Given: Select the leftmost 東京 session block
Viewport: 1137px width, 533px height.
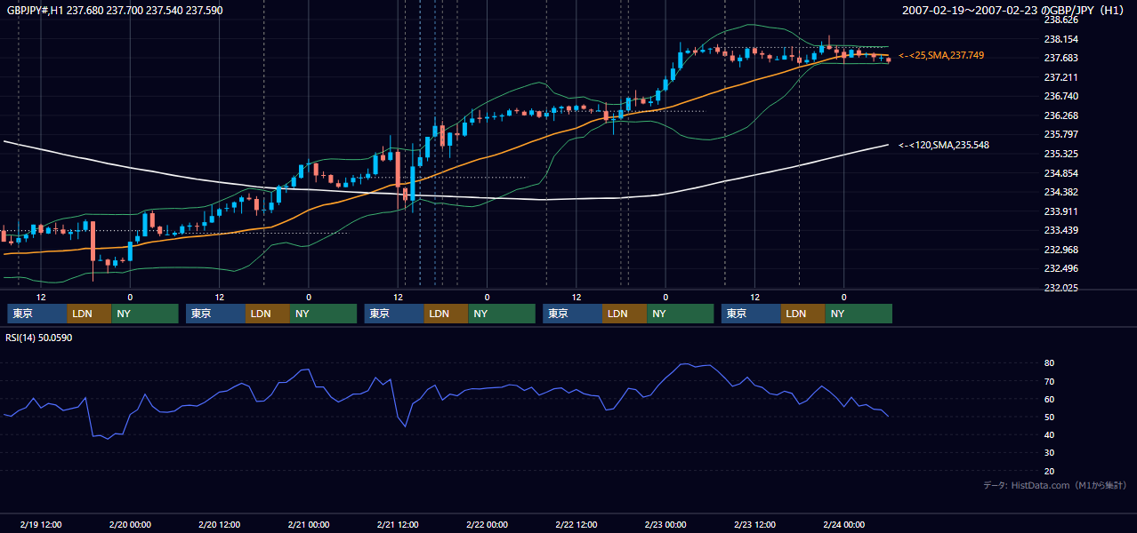Looking at the screenshot, I should (37, 314).
